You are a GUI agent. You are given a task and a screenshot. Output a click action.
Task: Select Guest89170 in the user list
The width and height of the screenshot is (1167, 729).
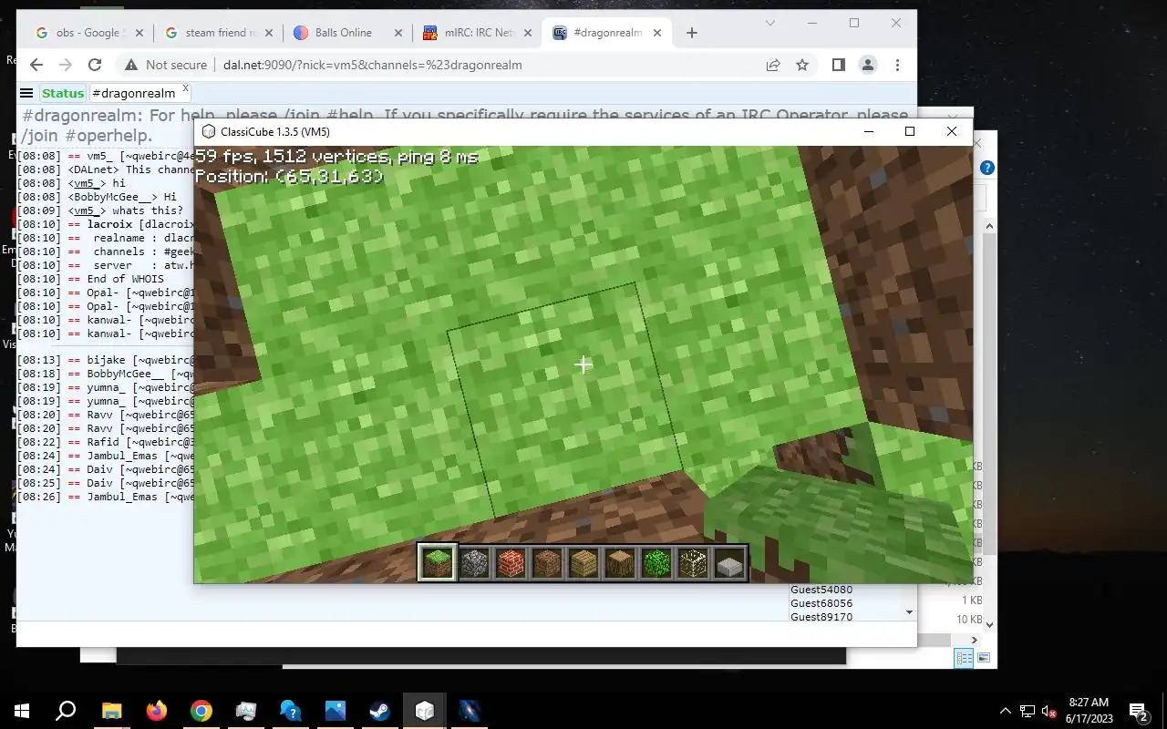point(821,617)
